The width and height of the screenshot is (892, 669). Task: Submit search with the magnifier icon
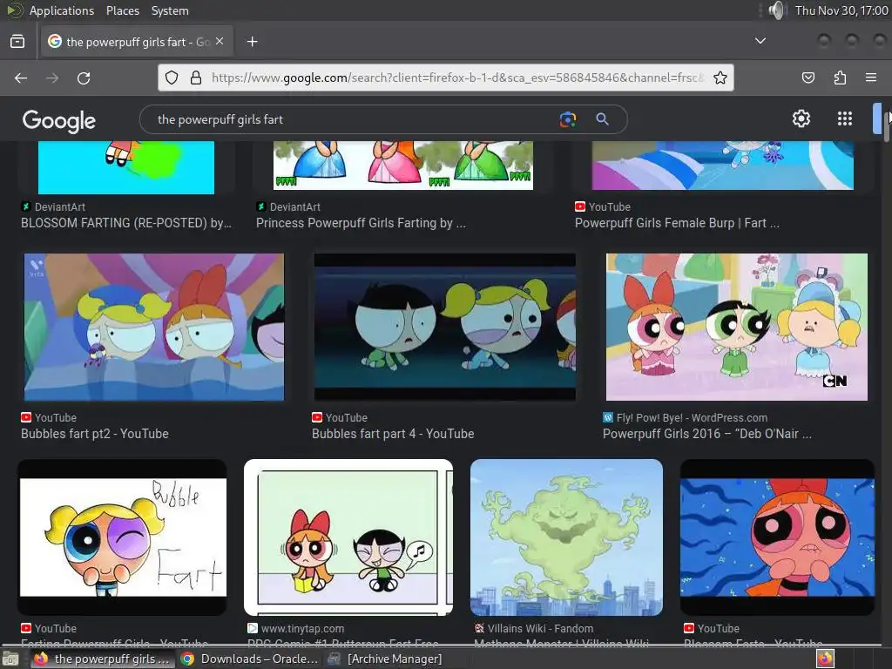point(603,119)
